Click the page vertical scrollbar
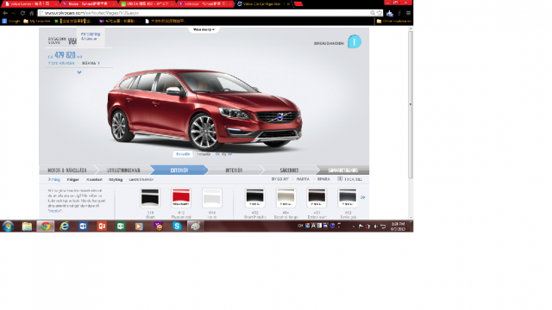Viewport: 552px width, 310px height. click(411, 105)
